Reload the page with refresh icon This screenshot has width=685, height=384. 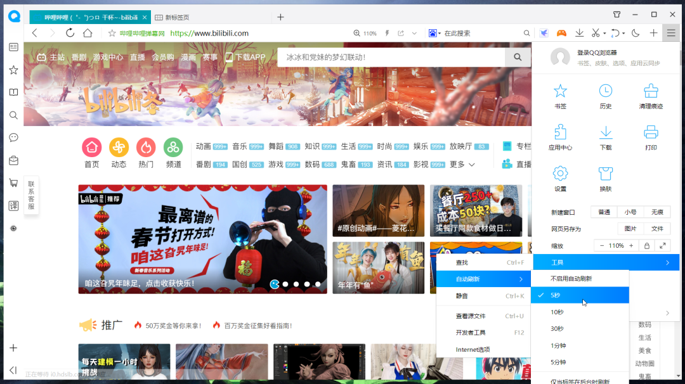(70, 33)
